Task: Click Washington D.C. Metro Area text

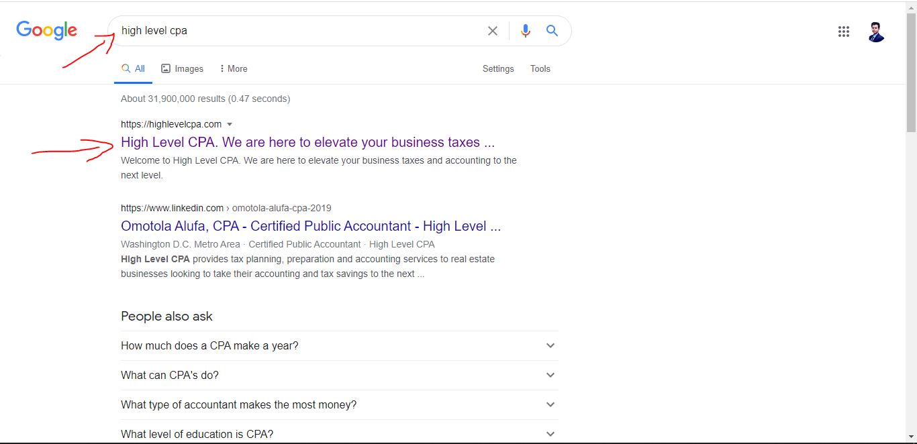Action: point(180,244)
